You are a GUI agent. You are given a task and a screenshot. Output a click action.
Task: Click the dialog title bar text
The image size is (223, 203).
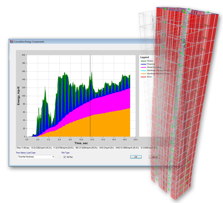[x=29, y=42]
